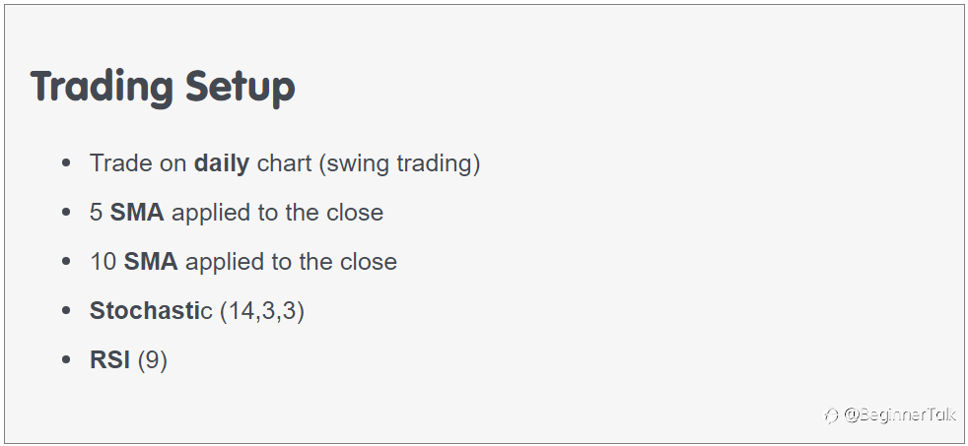
Task: Click bullet point before 10 SMA
Action: pos(67,262)
